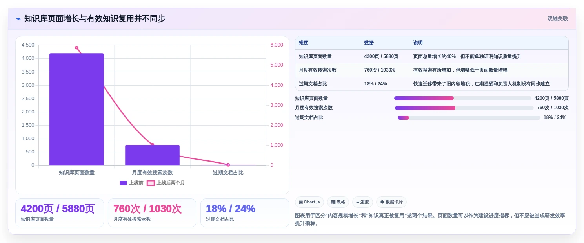This screenshot has height=243, width=584.
Task: Select the 进度 tag chip
Action: [x=362, y=202]
